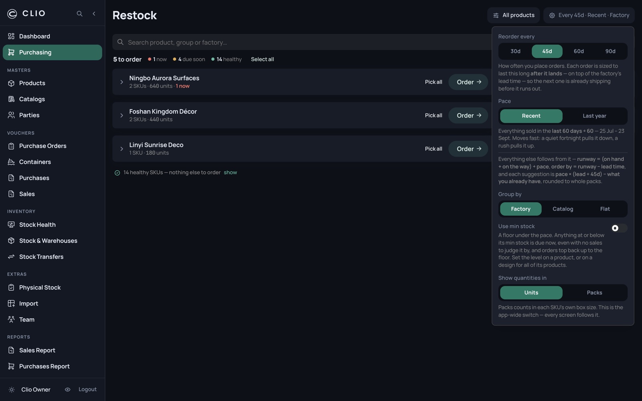Set reorder interval to 90d
This screenshot has height=401, width=642.
(x=610, y=51)
